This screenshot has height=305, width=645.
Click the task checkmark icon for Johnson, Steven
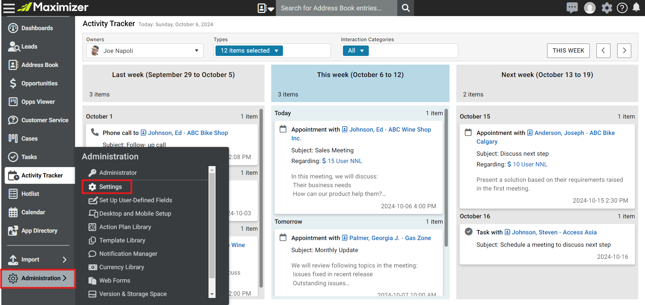469,232
